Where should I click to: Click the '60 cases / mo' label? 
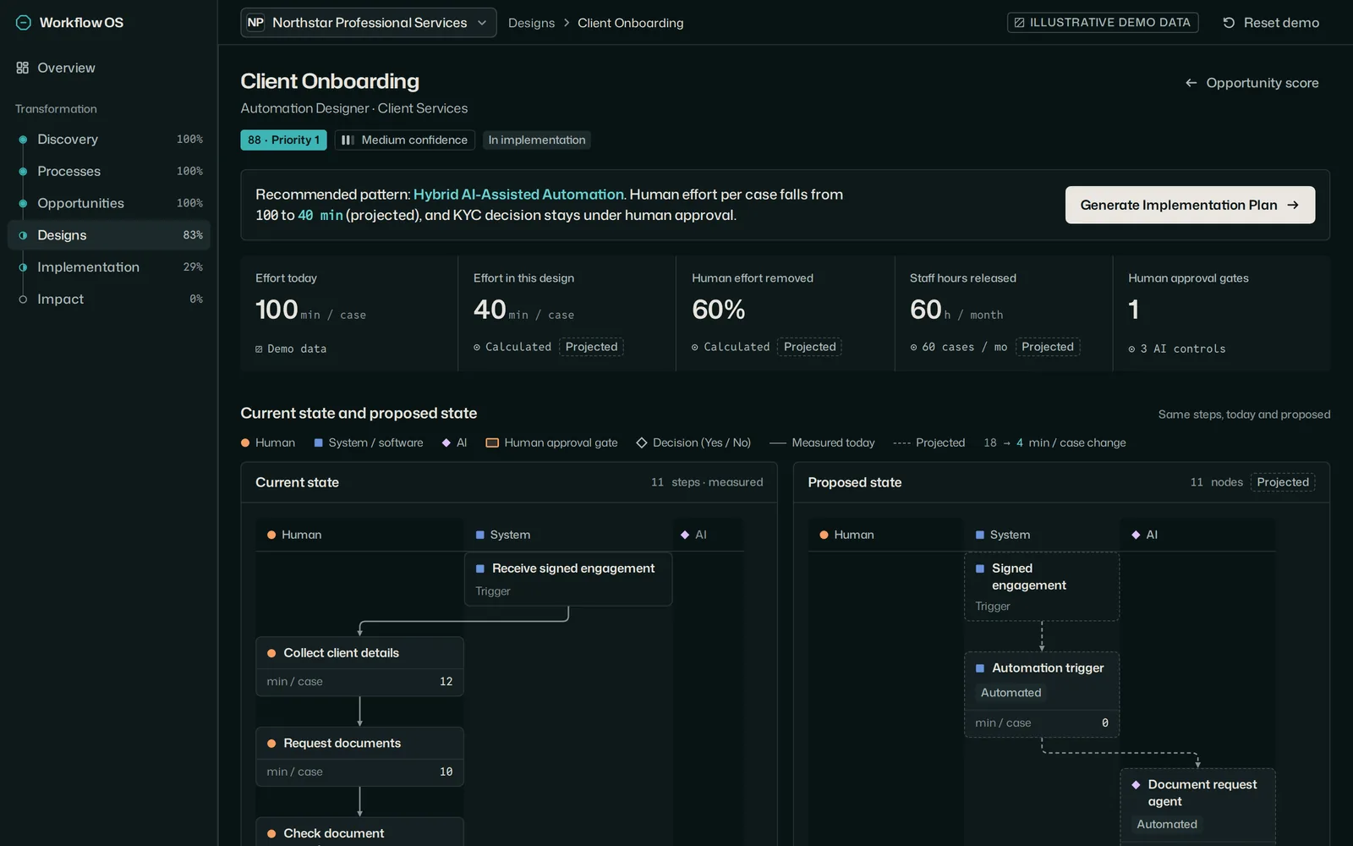click(964, 347)
